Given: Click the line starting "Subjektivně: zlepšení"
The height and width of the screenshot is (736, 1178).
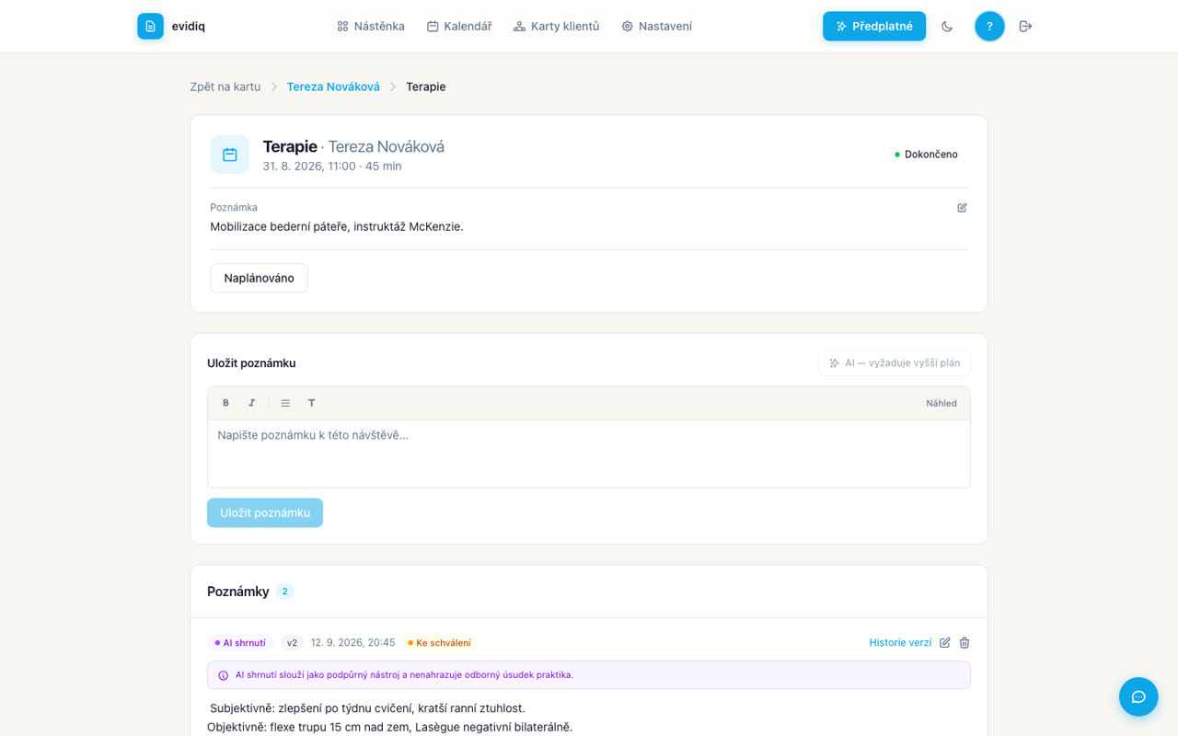Looking at the screenshot, I should pyautogui.click(x=367, y=708).
